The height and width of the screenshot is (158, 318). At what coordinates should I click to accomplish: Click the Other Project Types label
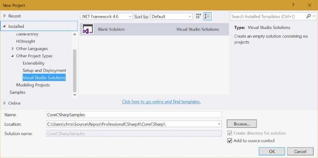[34, 56]
